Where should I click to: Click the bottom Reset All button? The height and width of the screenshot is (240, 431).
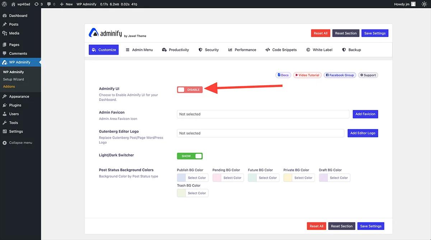coord(316,226)
